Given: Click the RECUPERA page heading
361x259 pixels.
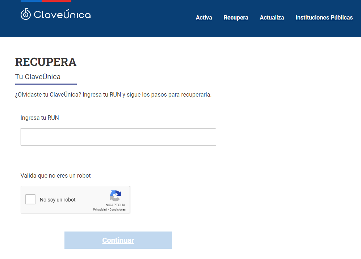Looking at the screenshot, I should tap(46, 62).
